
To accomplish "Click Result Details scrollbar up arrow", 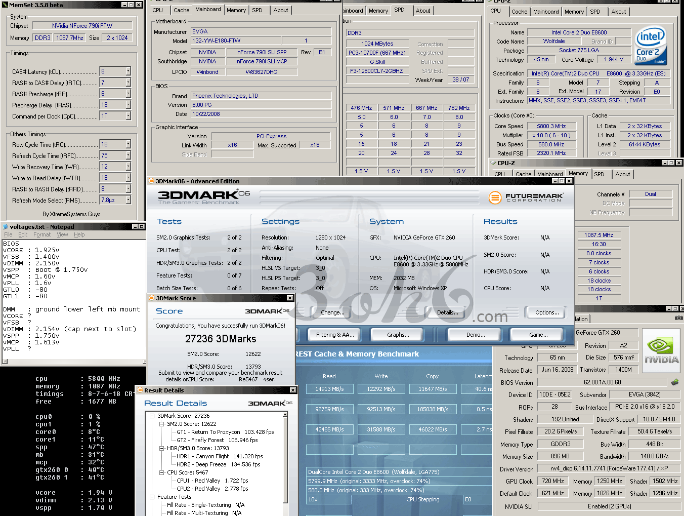I will pos(285,415).
